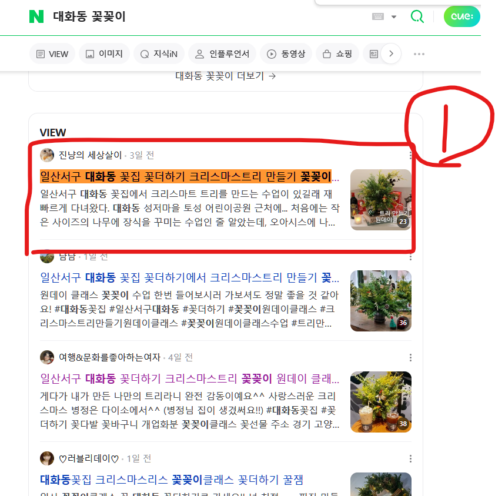Open the wreath thumbnail on the 러블리데이 post

coord(381,484)
